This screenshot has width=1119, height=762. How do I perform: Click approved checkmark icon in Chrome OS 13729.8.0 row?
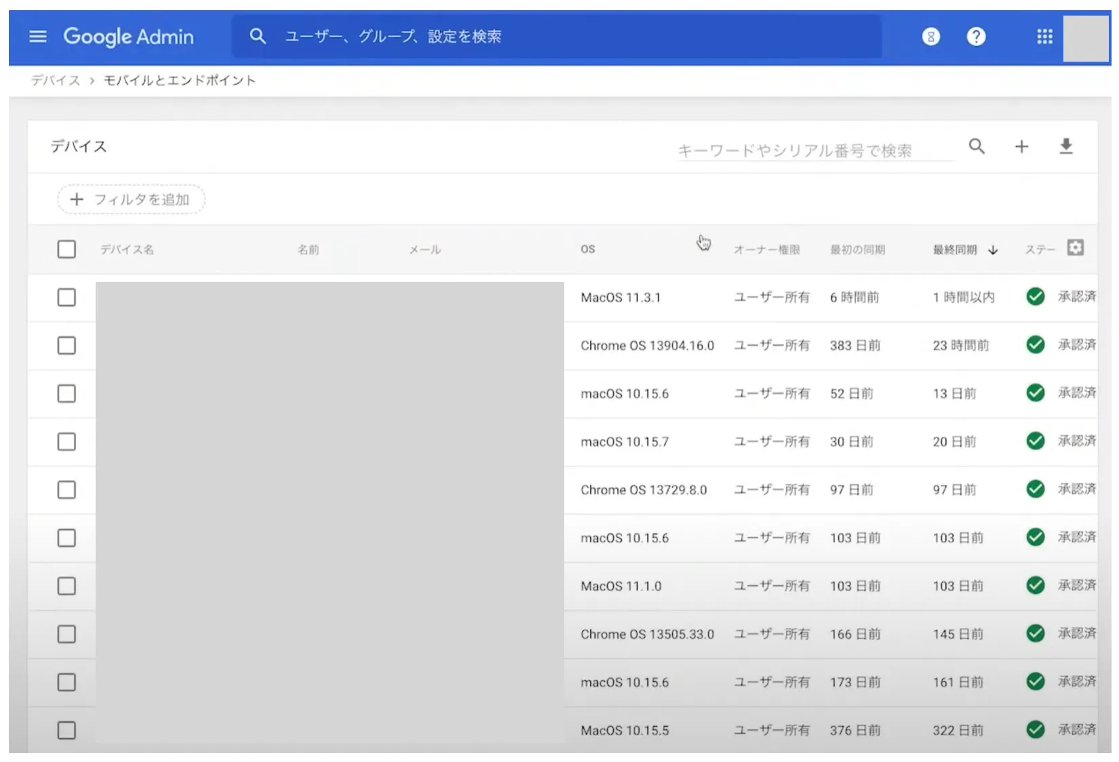tap(1036, 489)
